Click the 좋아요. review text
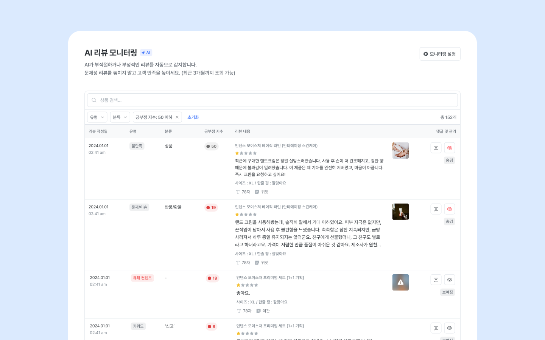This screenshot has width=545, height=340. 243,293
